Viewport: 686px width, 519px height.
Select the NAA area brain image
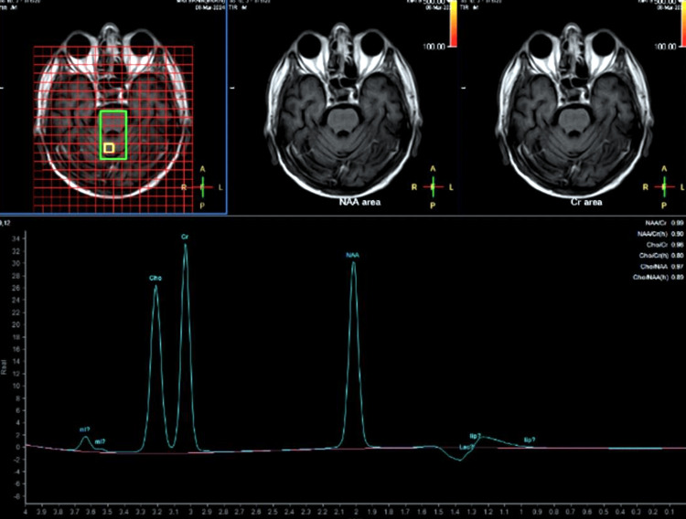[343, 110]
